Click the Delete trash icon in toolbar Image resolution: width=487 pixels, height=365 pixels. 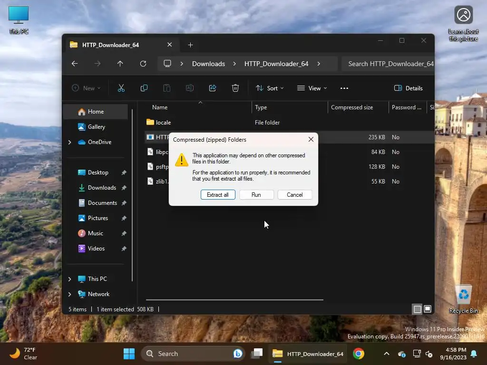pyautogui.click(x=235, y=88)
